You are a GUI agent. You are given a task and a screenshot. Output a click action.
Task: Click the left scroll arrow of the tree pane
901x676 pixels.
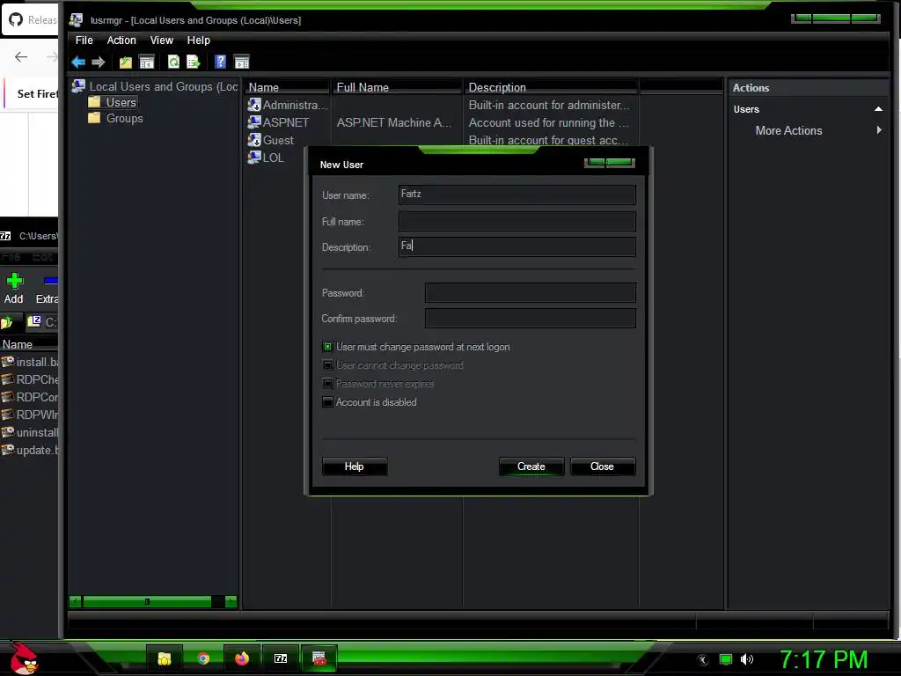(x=76, y=602)
